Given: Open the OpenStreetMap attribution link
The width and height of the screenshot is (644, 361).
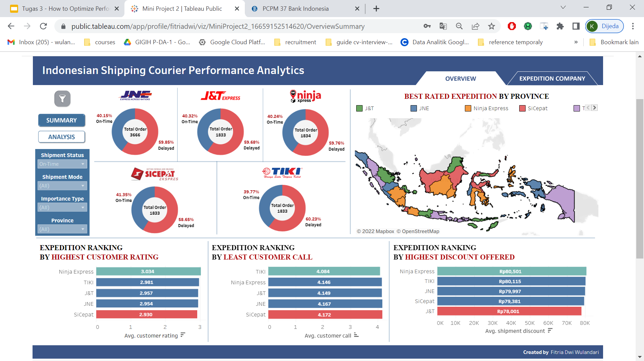Looking at the screenshot, I should click(420, 231).
